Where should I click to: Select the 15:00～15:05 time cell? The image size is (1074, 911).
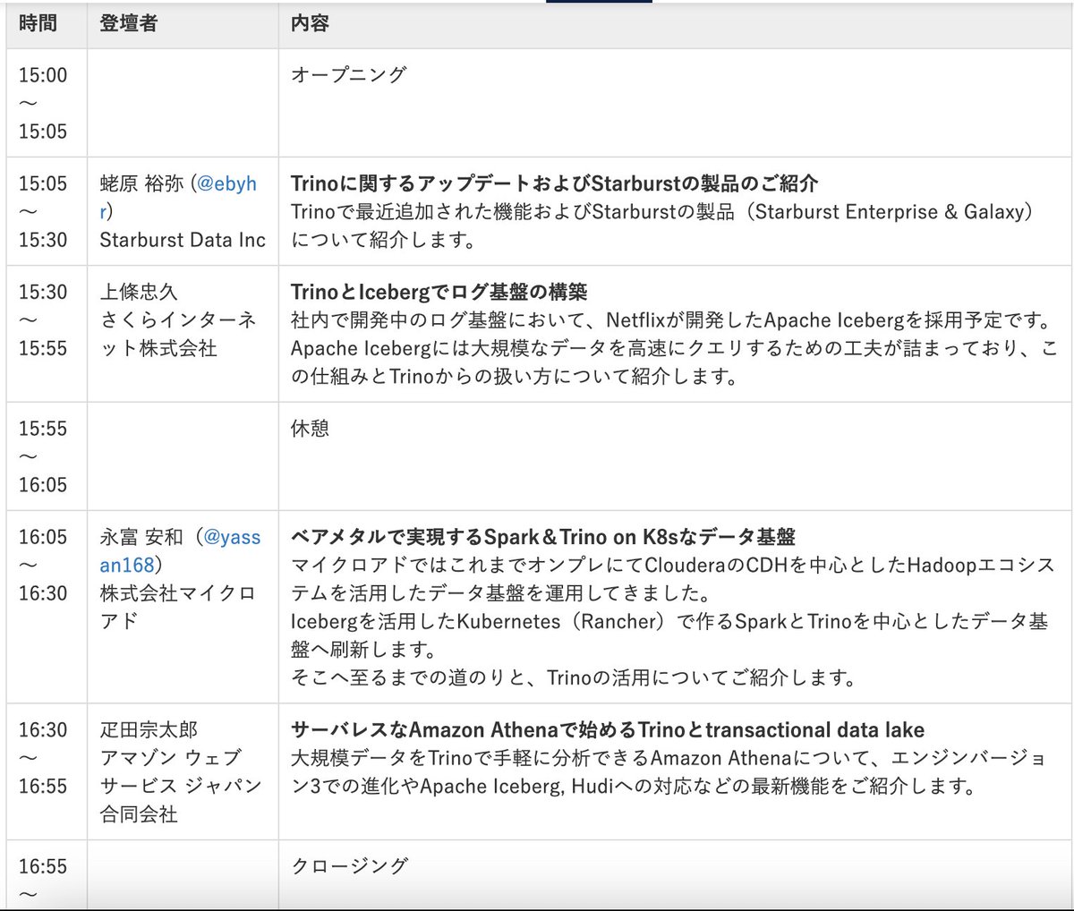[47, 103]
